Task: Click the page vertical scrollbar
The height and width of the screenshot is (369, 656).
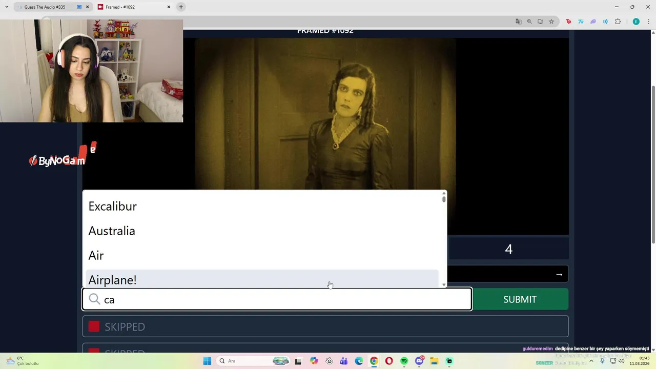Action: coord(653,164)
